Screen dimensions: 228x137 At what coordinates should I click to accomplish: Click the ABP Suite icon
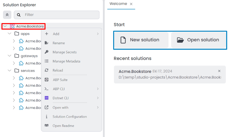click(x=47, y=80)
